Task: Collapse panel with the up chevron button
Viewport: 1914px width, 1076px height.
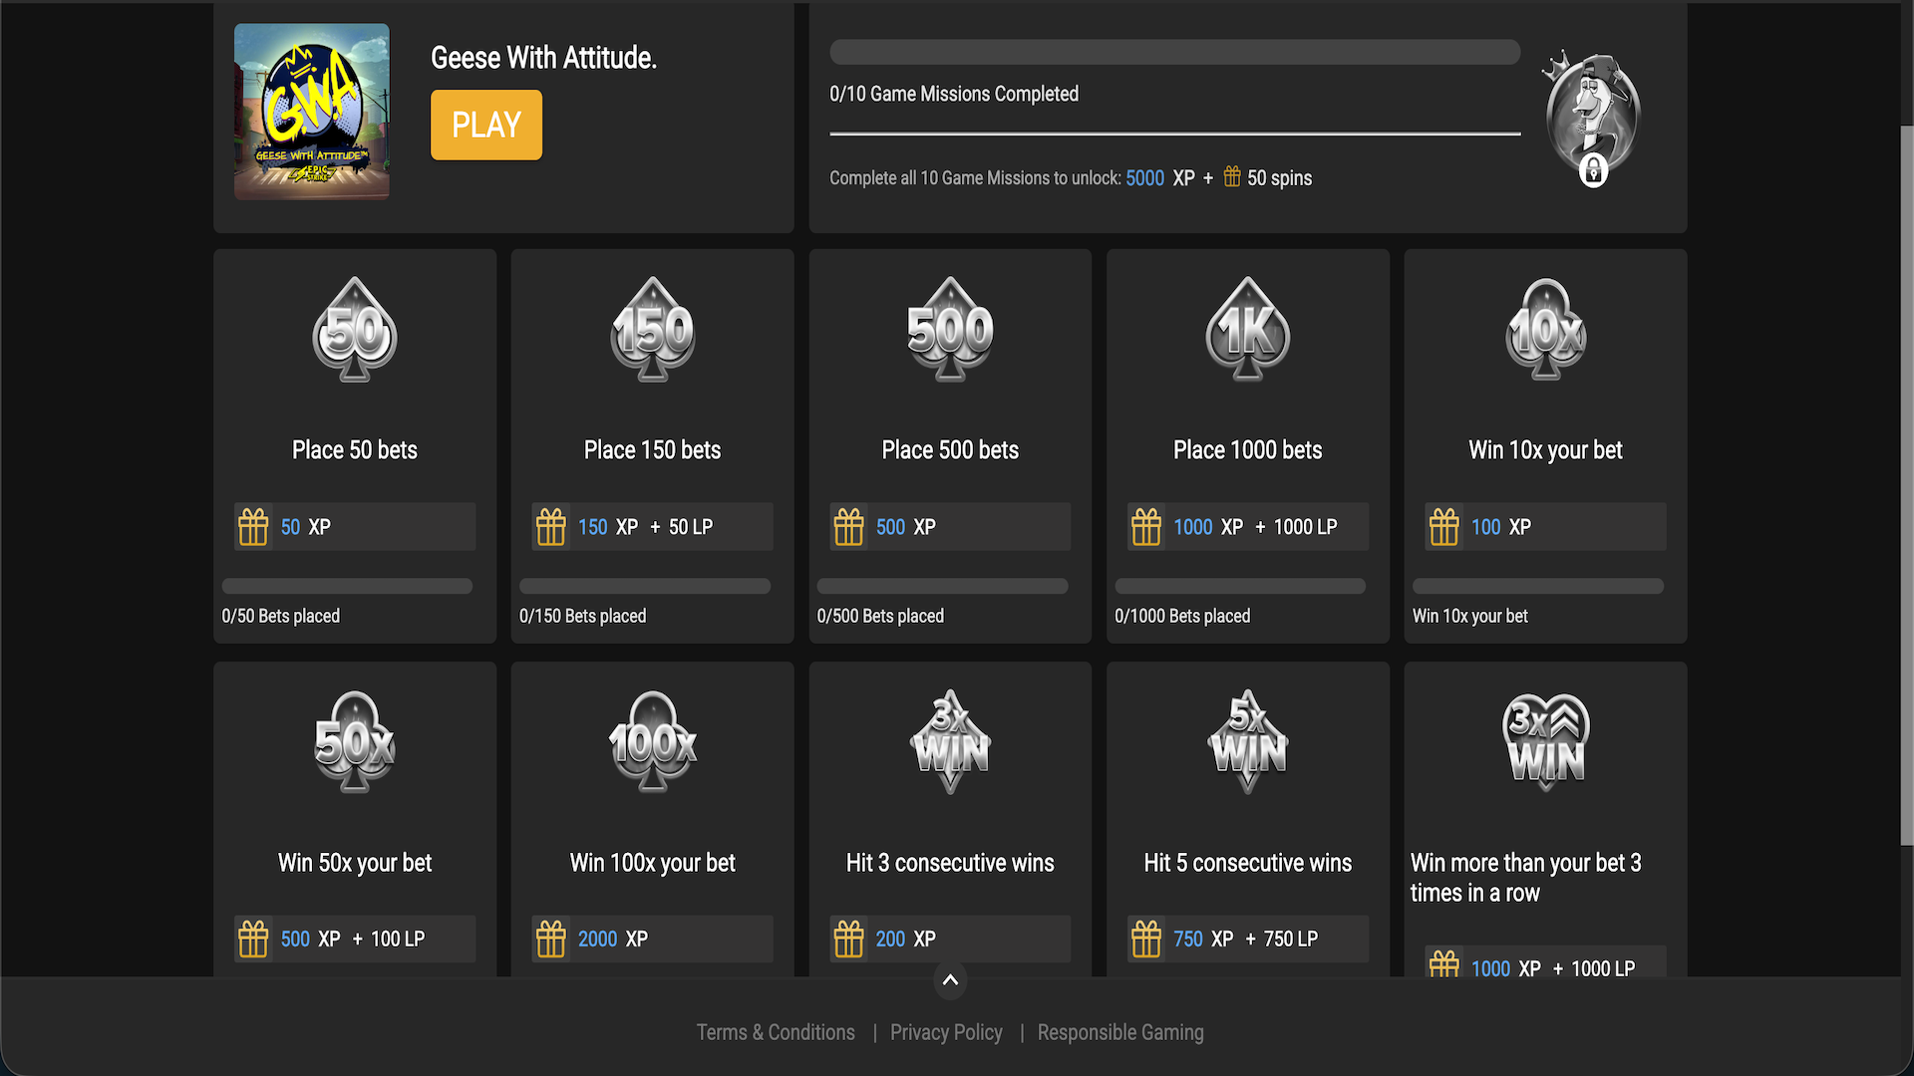Action: [950, 980]
